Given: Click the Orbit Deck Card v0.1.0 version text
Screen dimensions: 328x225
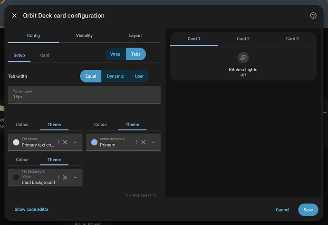Looking at the screenshot, I should [141, 196].
